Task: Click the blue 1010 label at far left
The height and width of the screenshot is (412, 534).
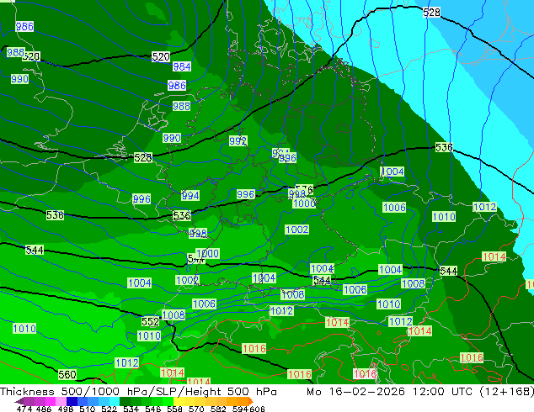Action: [x=24, y=329]
